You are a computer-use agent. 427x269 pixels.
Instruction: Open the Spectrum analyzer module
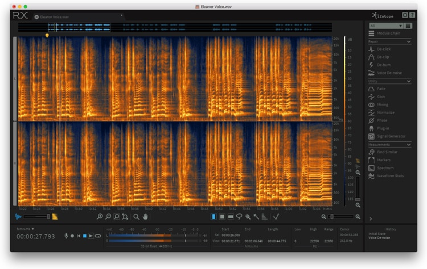(x=385, y=168)
